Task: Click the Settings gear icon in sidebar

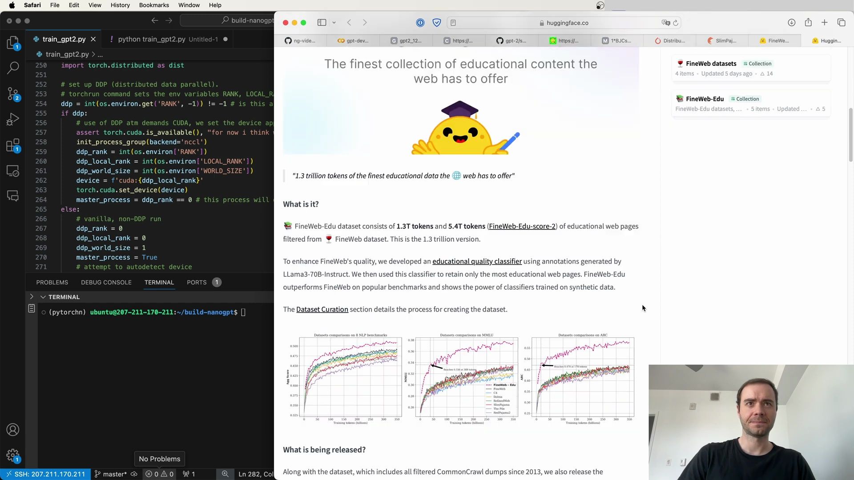Action: [13, 456]
